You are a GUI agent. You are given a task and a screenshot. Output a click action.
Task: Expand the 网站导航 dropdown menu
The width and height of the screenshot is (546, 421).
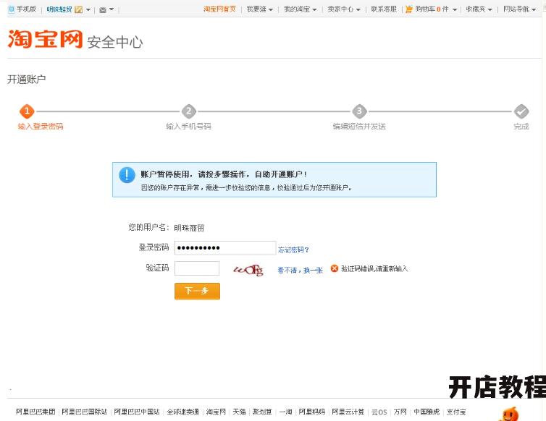519,9
